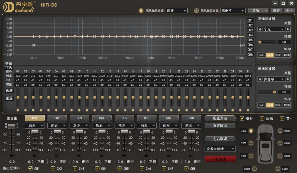Image resolution: width=297 pixels, height=173 pixels.
Task: Select the second-row left speaker beside the car
Action: tap(251, 143)
